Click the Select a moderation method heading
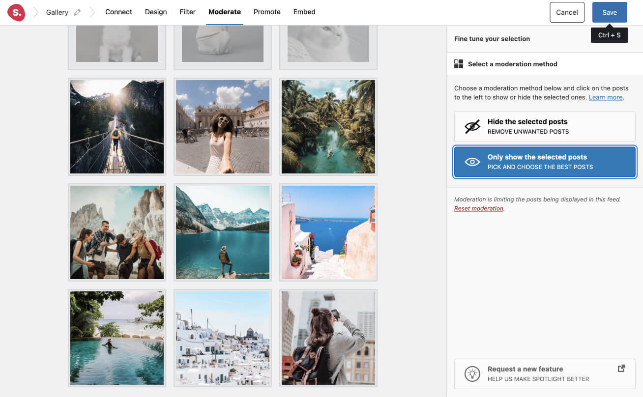The image size is (643, 397). coord(513,64)
